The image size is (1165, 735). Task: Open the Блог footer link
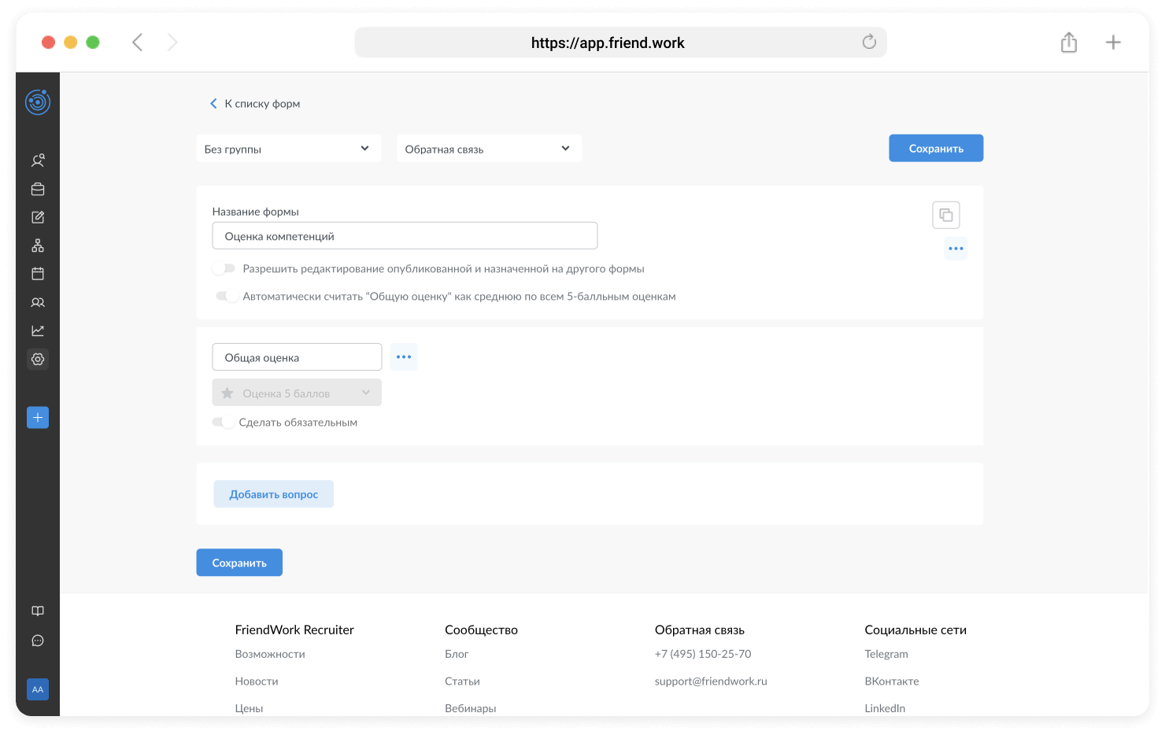pyautogui.click(x=457, y=654)
